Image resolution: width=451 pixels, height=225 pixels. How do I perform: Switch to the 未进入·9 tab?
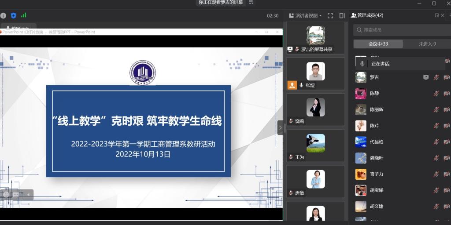click(427, 44)
